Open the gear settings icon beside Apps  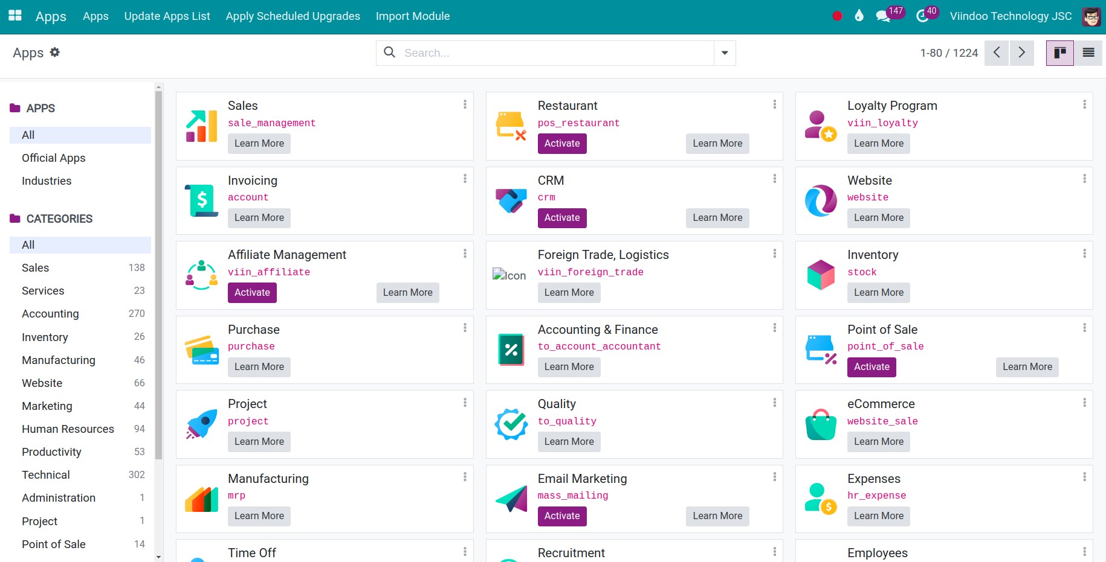click(55, 53)
